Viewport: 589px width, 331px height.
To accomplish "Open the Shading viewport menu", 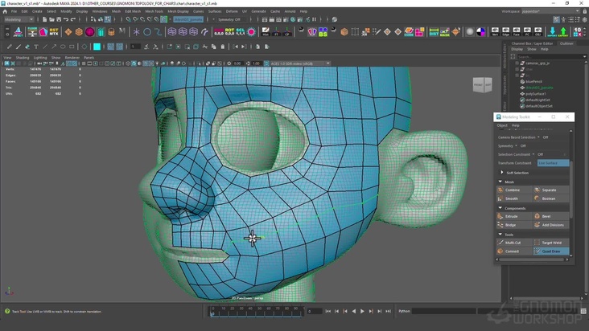I will 23,58.
